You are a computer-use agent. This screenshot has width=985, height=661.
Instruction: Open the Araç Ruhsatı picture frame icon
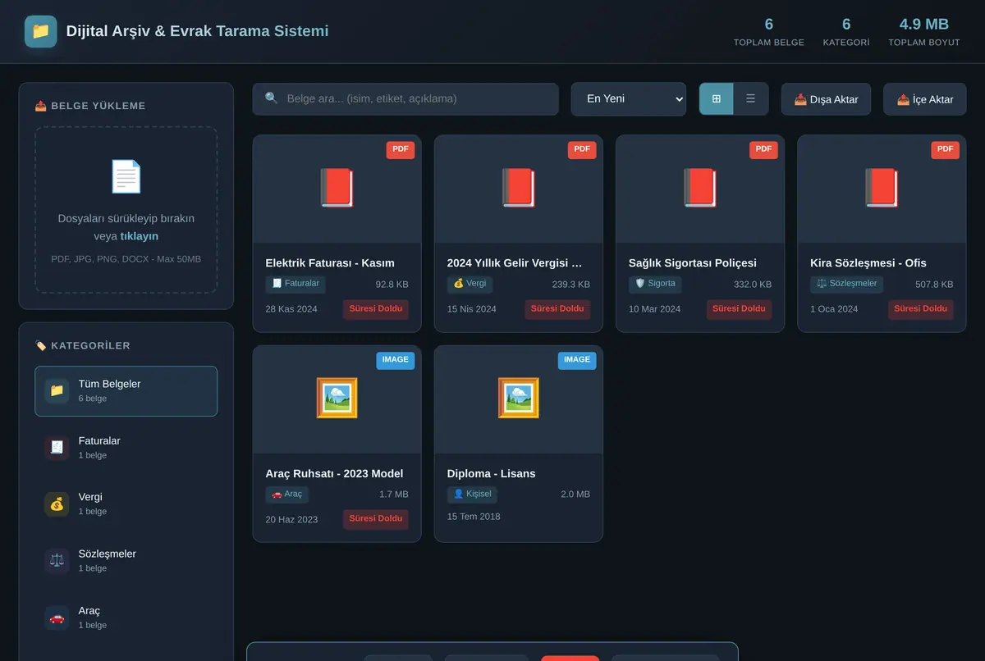coord(337,398)
